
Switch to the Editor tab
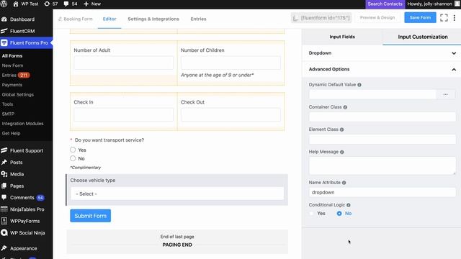(109, 19)
